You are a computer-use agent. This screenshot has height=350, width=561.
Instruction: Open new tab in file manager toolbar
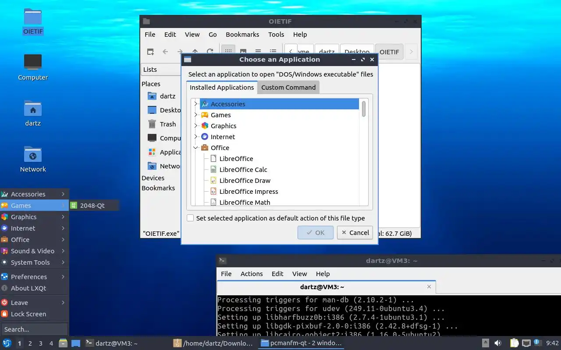coord(150,52)
